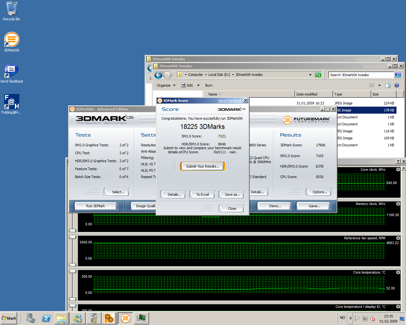
Task: Click Send Feedback link in Score dialog
Action: point(230,101)
